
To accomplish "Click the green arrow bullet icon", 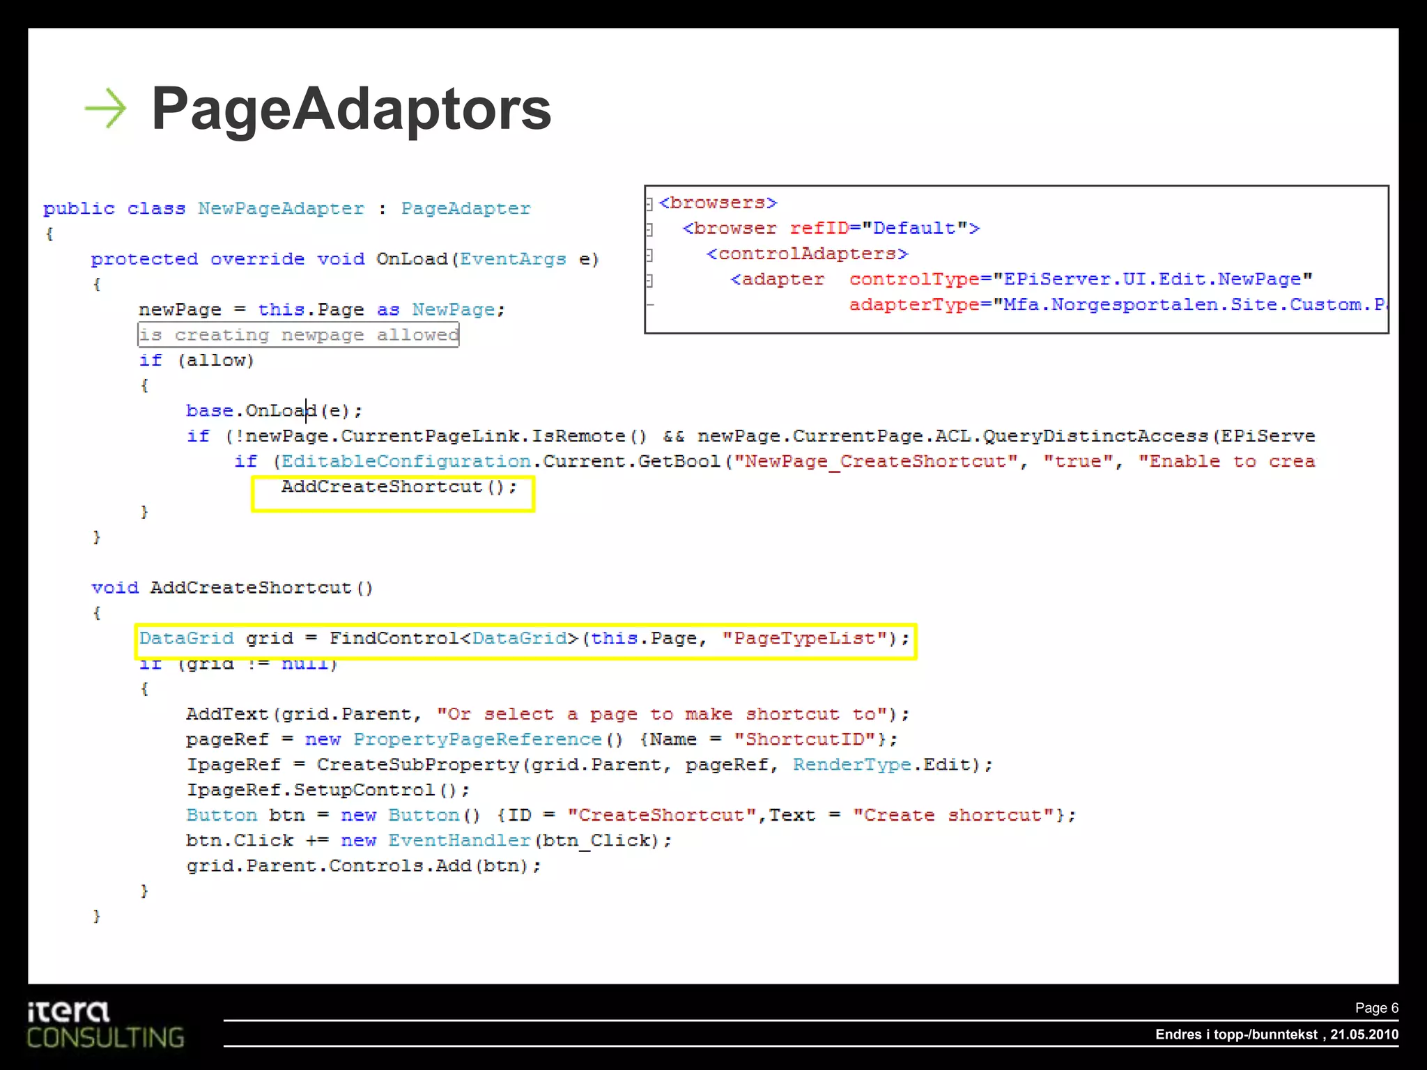I will tap(105, 109).
